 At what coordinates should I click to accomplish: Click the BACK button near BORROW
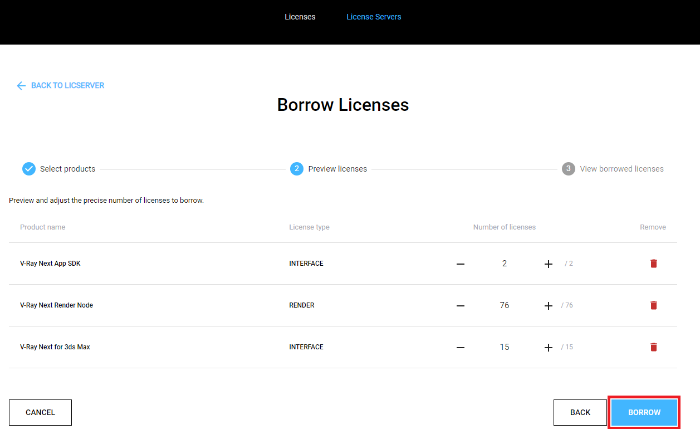tap(580, 412)
